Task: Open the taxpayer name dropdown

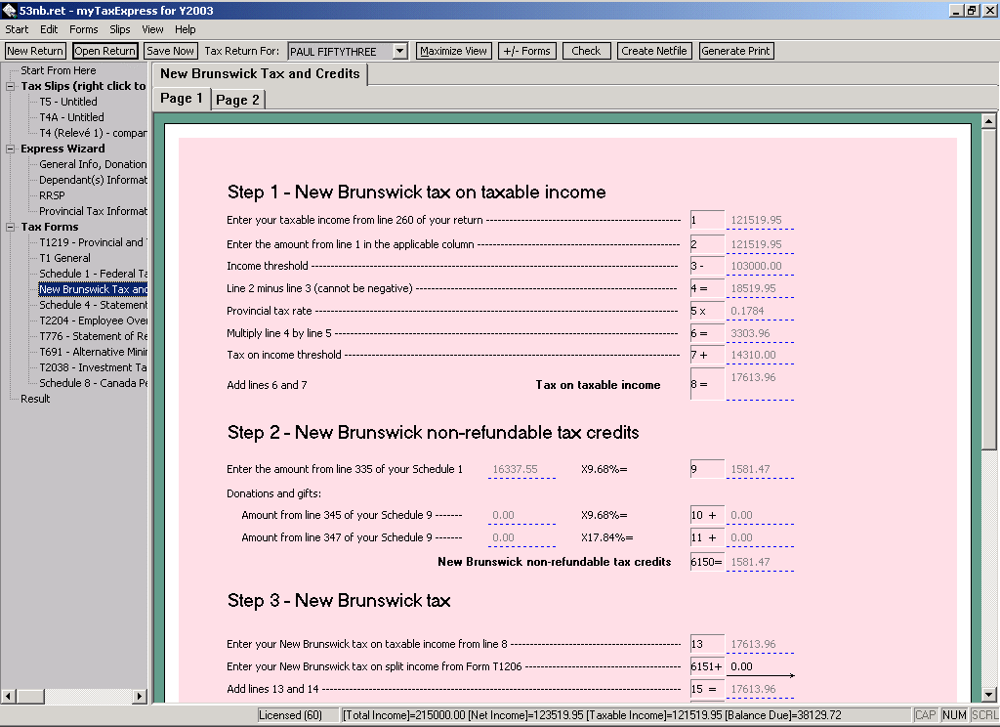Action: [x=399, y=51]
